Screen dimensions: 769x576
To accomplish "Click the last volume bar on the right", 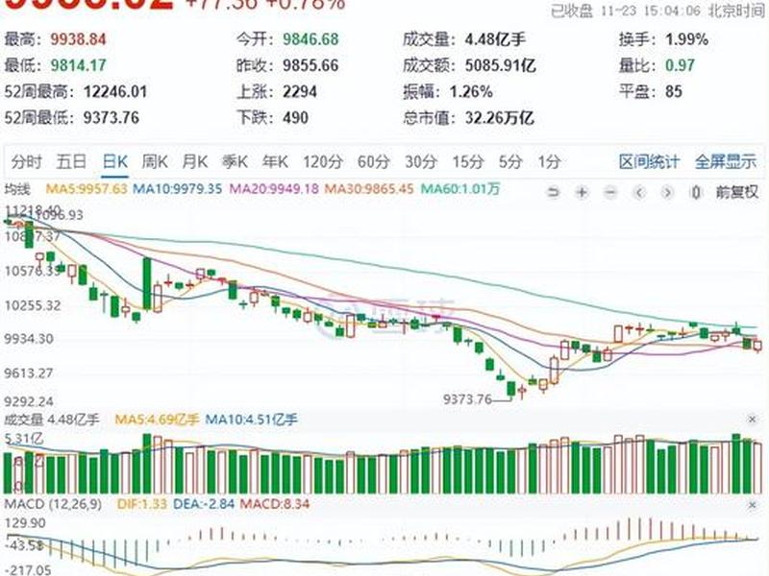I will [757, 468].
